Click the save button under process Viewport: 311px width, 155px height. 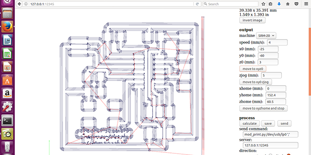click(268, 124)
